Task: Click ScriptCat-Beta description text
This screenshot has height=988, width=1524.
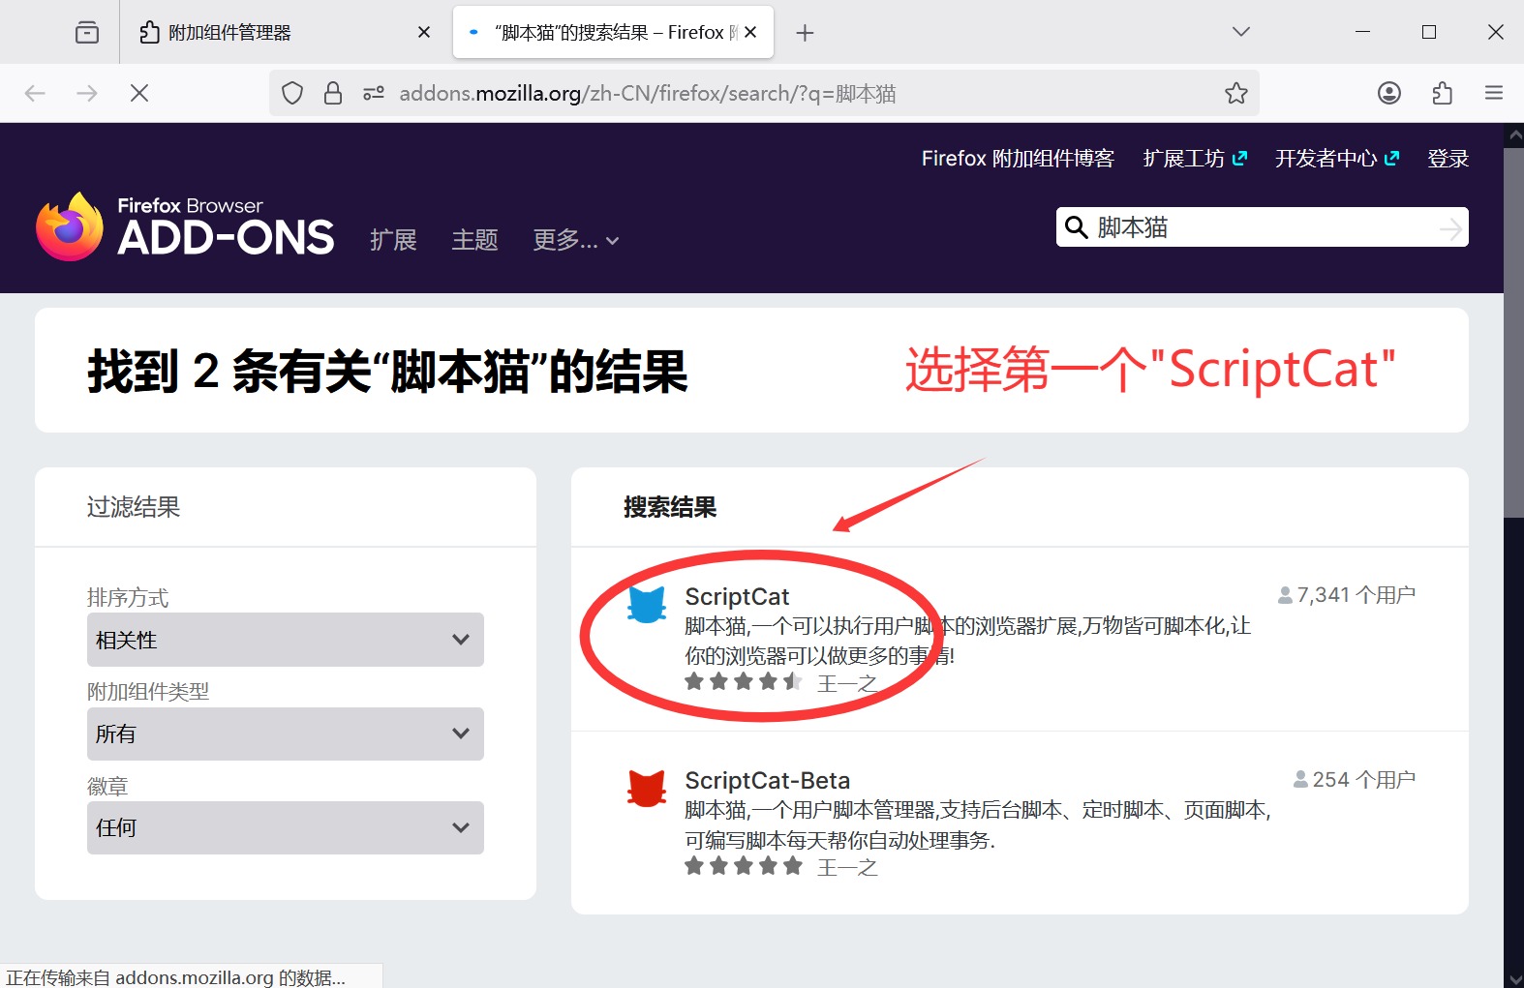Action: (x=978, y=824)
